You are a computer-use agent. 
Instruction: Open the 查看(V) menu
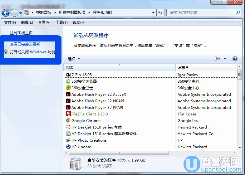click(44, 22)
